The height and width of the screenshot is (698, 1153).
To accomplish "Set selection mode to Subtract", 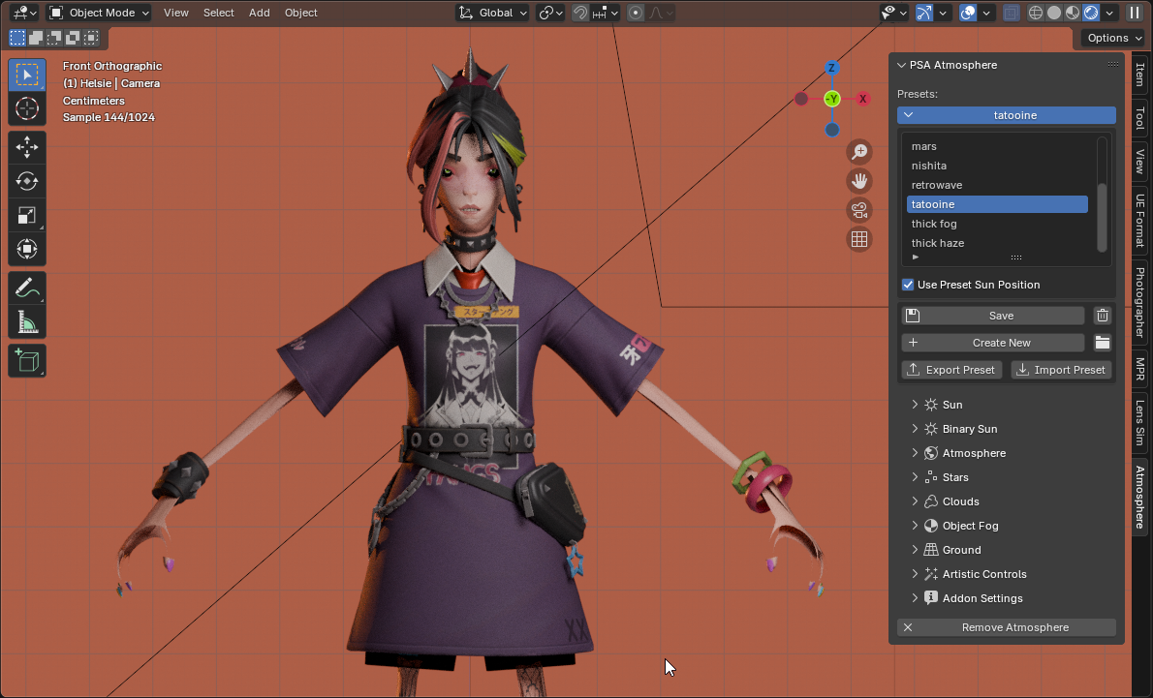I will (53, 38).
